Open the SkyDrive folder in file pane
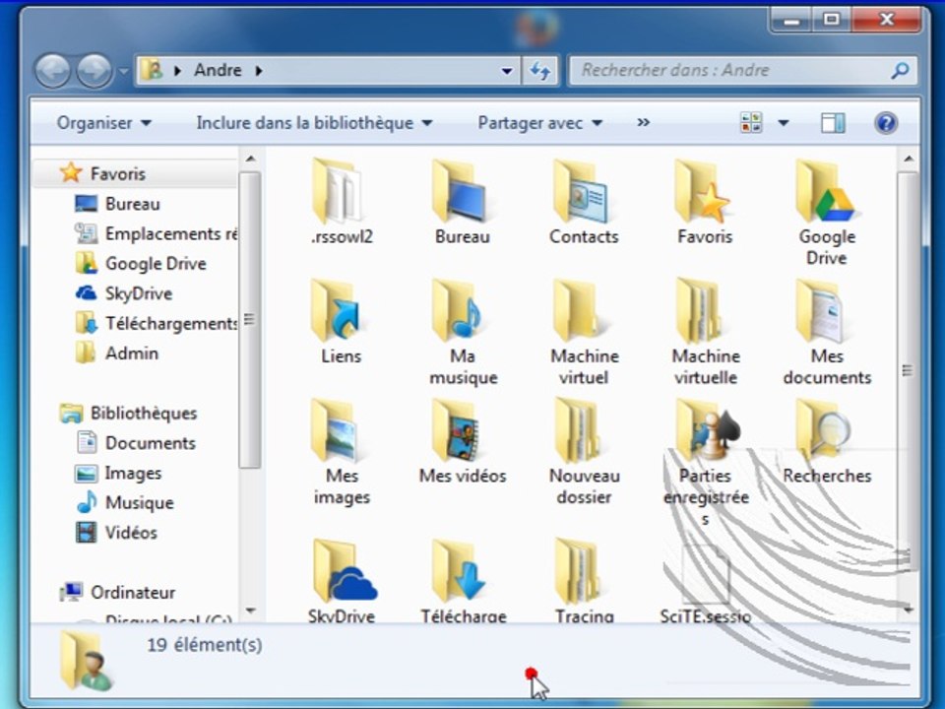Image resolution: width=945 pixels, height=709 pixels. 342,580
